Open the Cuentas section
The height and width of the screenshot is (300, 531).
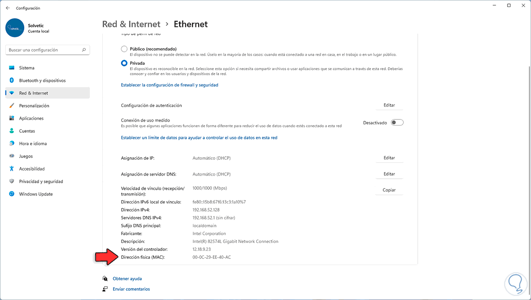(27, 131)
